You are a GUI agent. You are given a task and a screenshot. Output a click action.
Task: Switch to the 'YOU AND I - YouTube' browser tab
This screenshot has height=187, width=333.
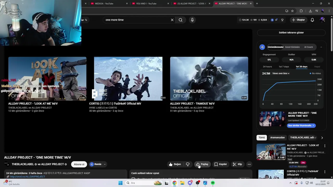pyautogui.click(x=150, y=4)
